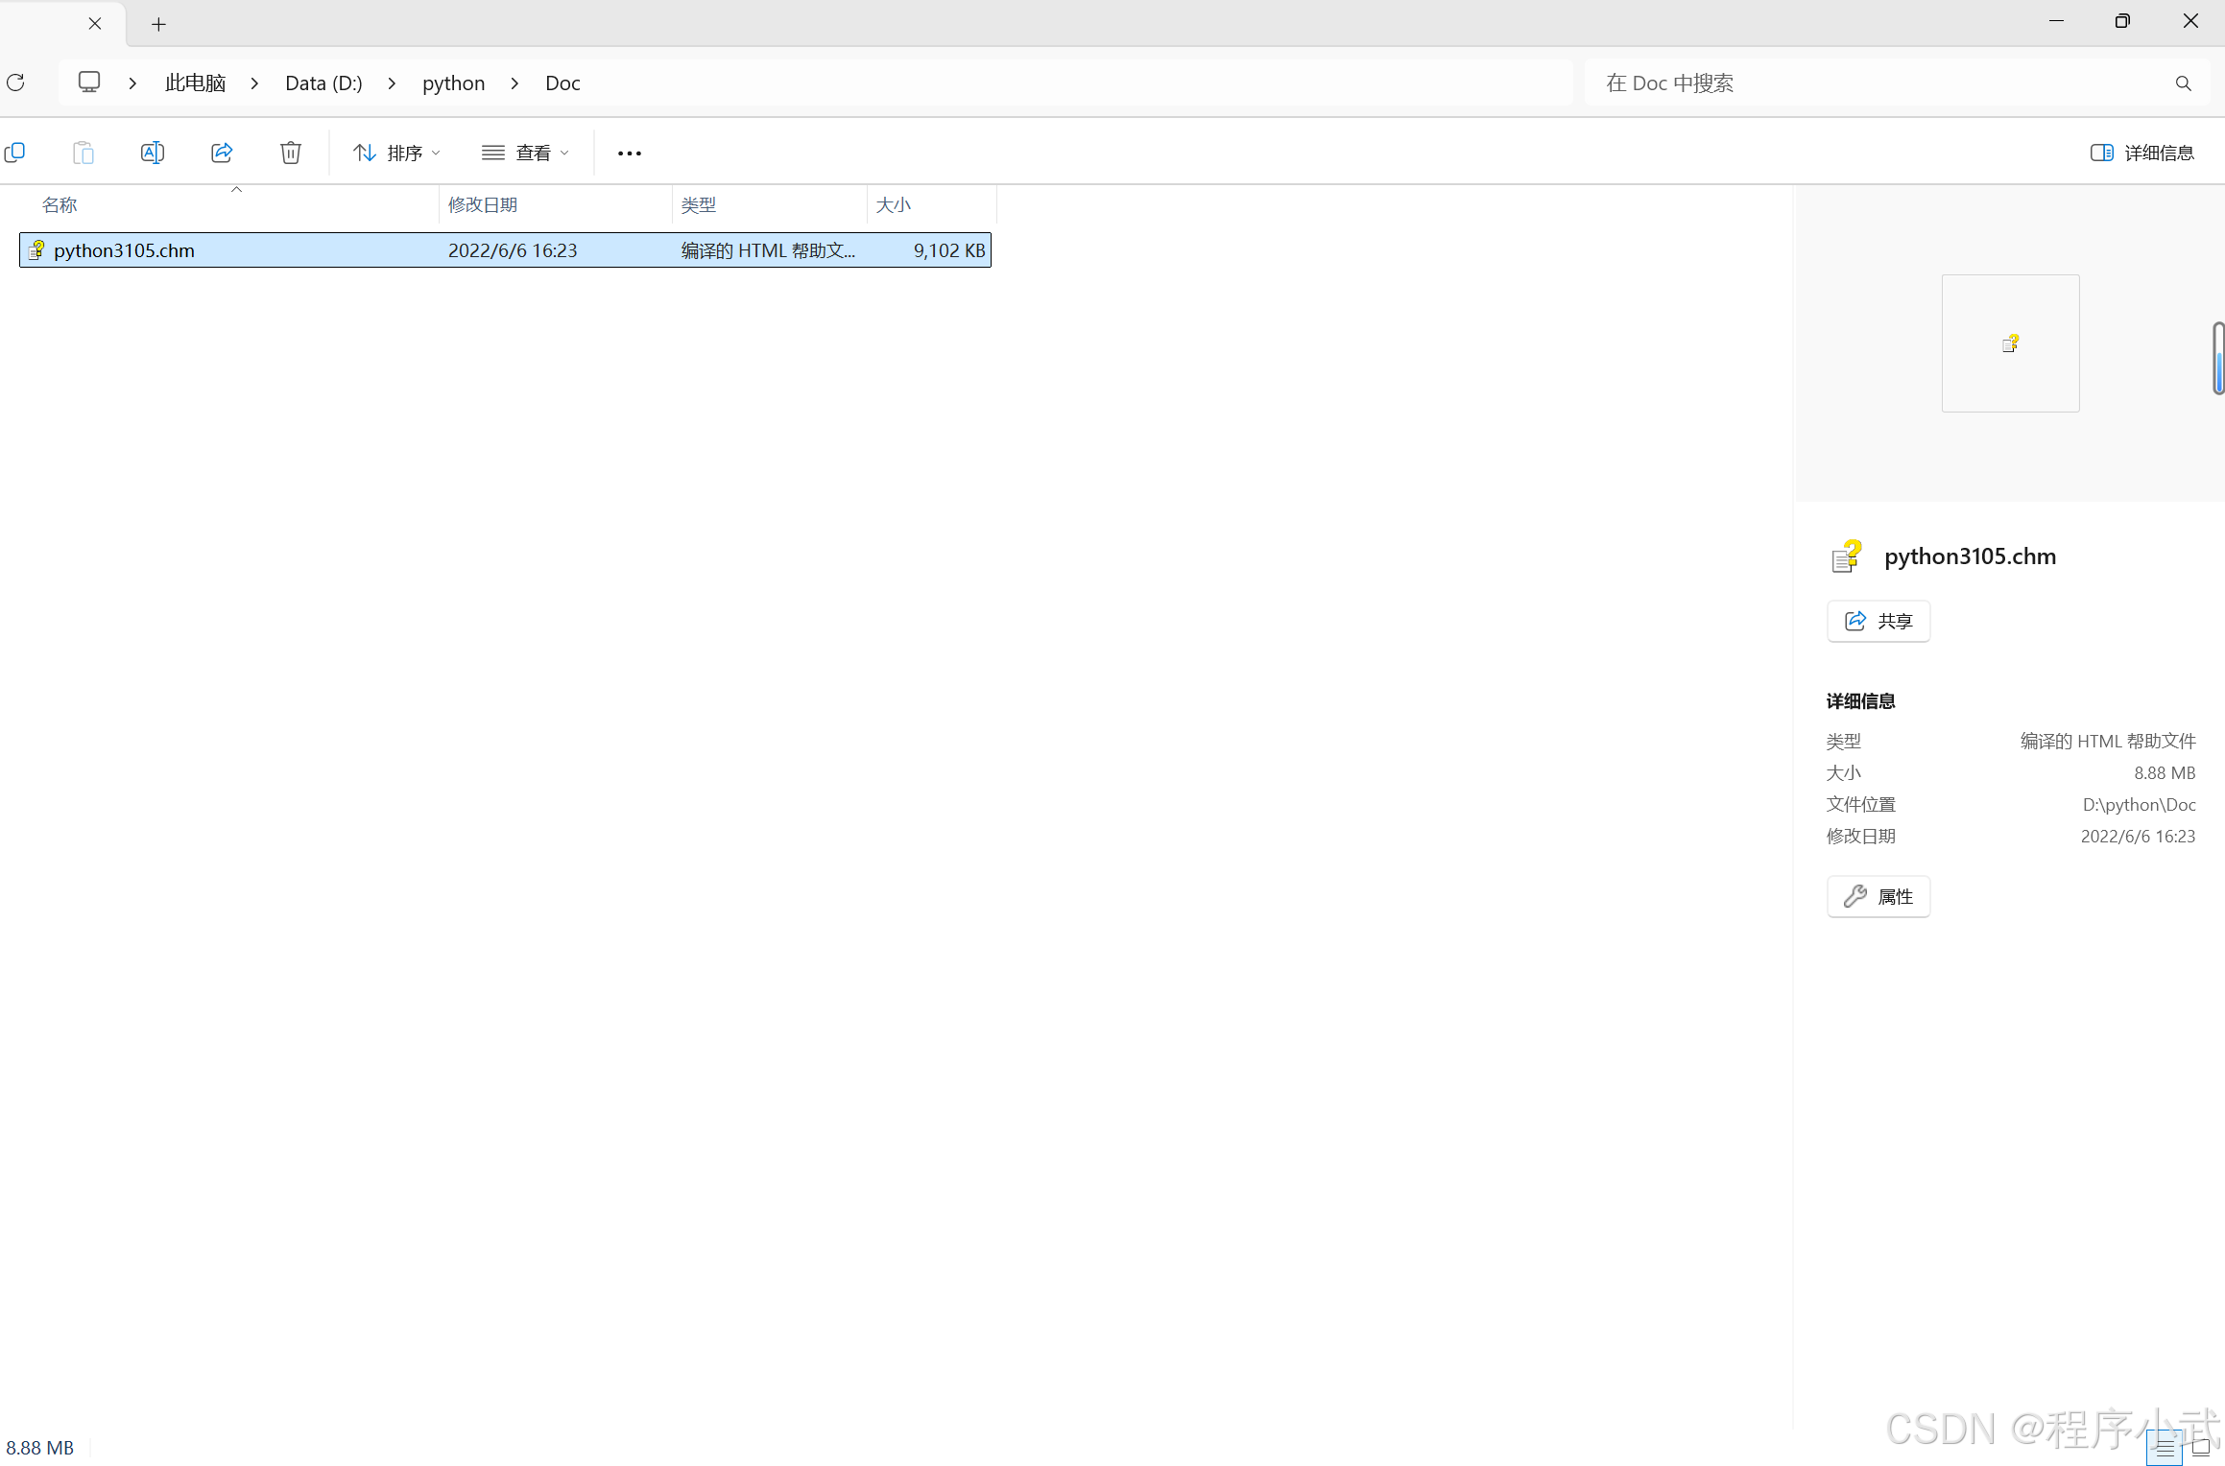The image size is (2225, 1466).
Task: Click the 共享 share button in details pane
Action: (1878, 621)
